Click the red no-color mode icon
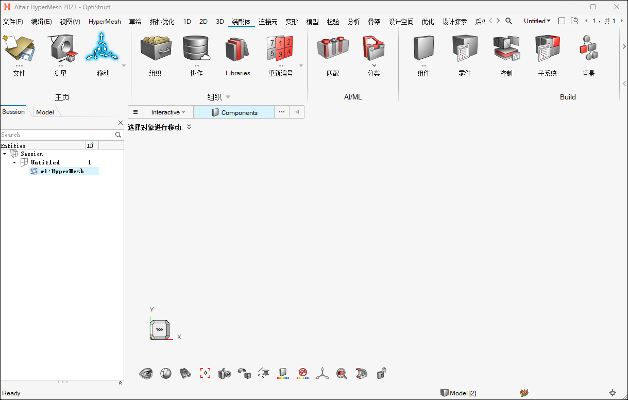The width and height of the screenshot is (628, 400). point(303,373)
